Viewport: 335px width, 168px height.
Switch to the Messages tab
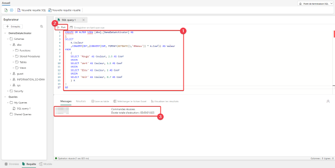click(66, 101)
